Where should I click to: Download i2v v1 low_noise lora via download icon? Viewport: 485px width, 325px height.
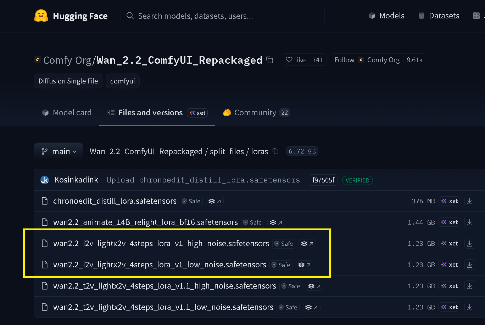pyautogui.click(x=470, y=265)
